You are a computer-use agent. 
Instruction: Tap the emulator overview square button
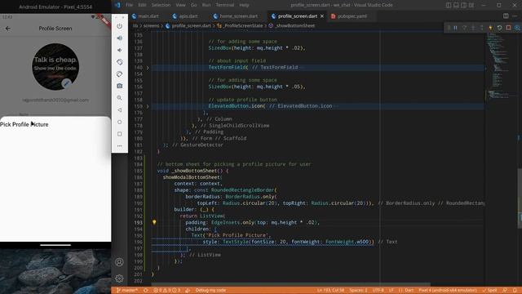[120, 134]
